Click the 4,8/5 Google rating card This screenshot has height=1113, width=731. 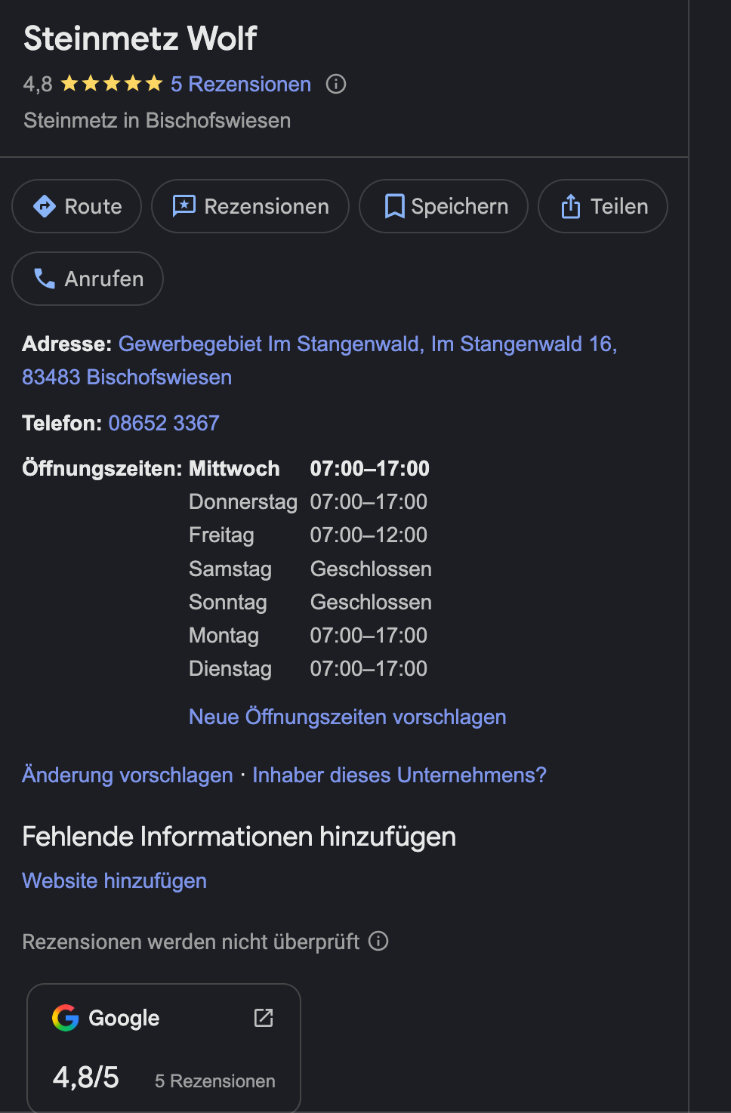click(163, 1057)
